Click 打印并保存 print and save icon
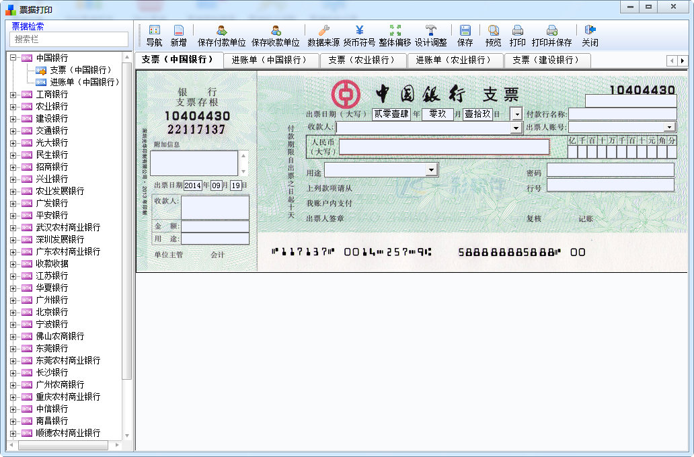694x457 pixels. [551, 36]
